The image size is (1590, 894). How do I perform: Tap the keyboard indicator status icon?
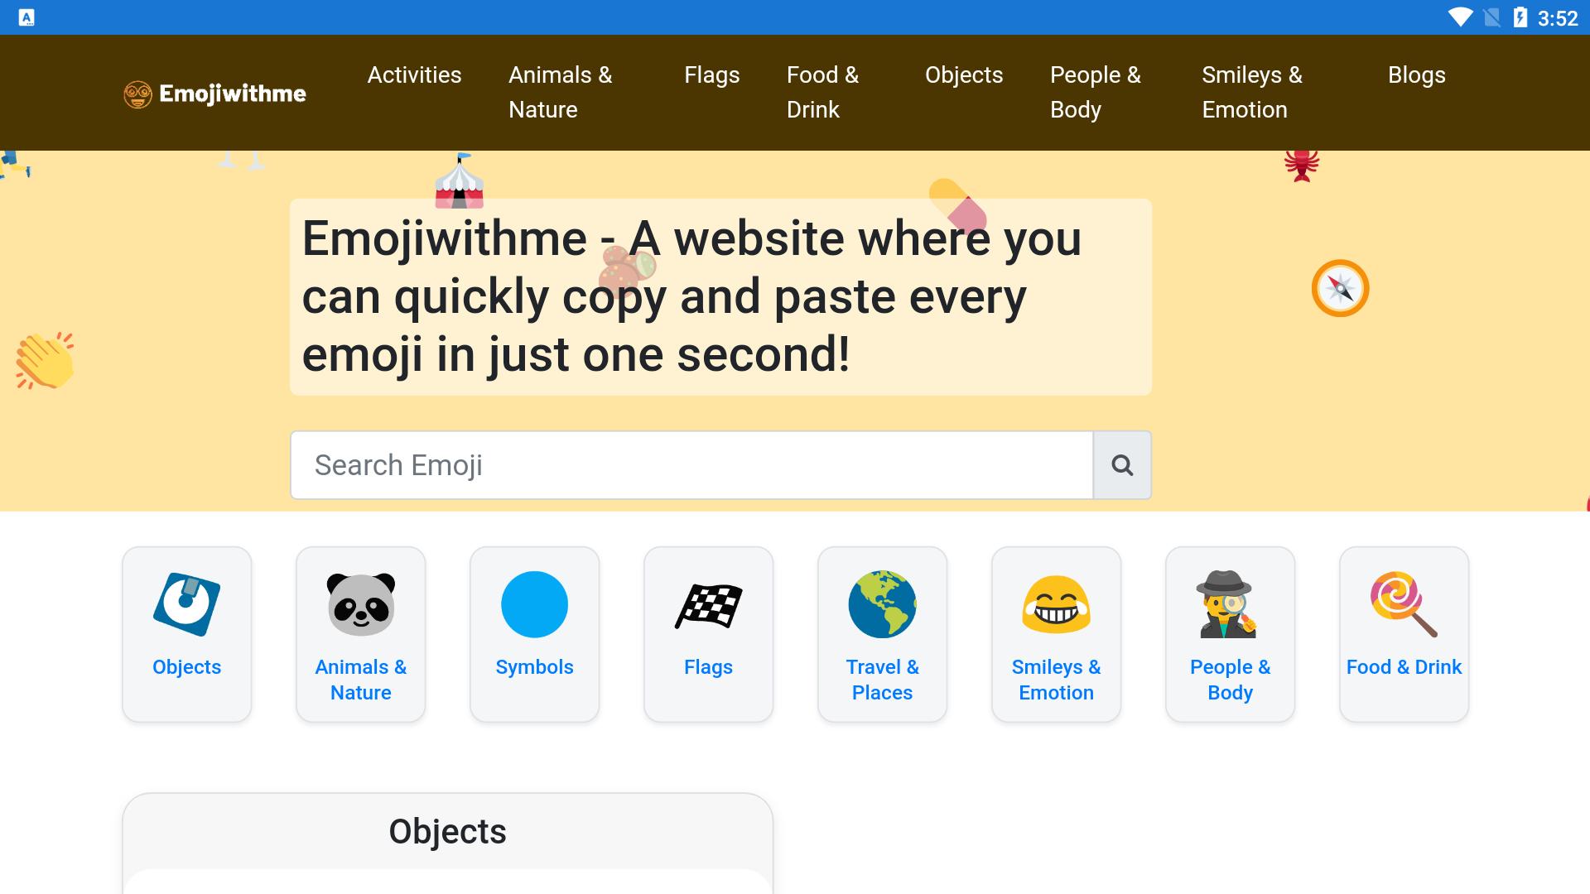(x=26, y=17)
